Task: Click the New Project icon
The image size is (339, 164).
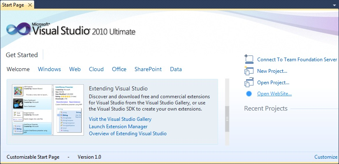Action: click(249, 71)
